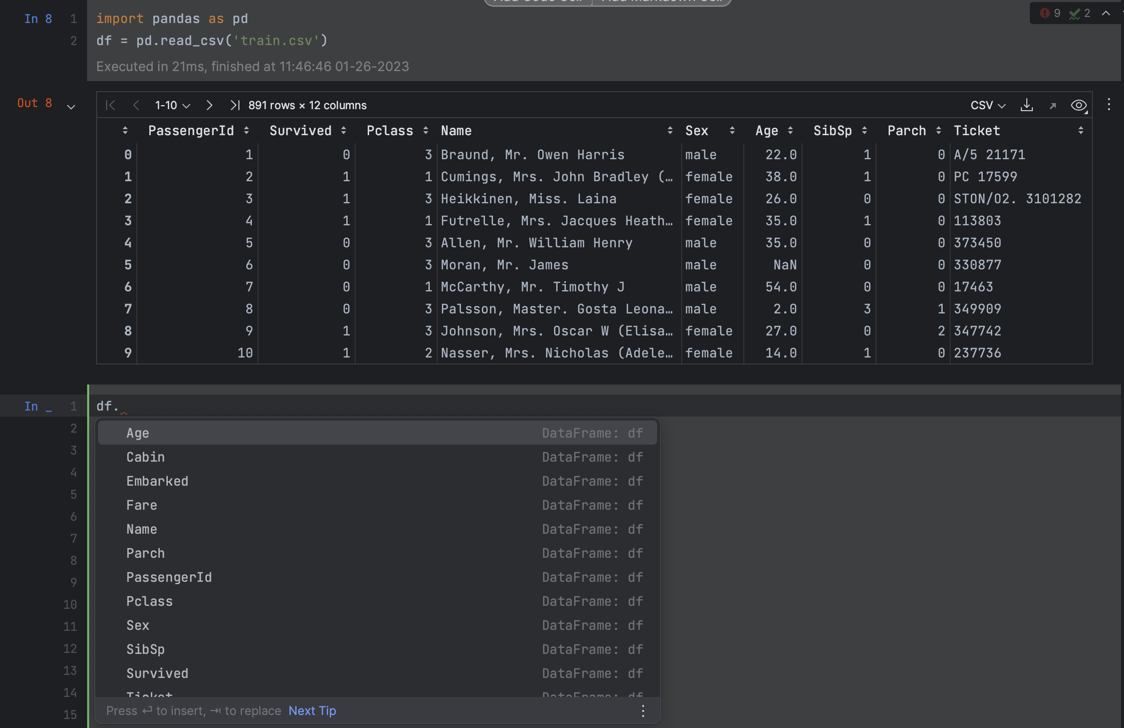
Task: Collapse the Out 8 output chevron
Action: tap(71, 107)
